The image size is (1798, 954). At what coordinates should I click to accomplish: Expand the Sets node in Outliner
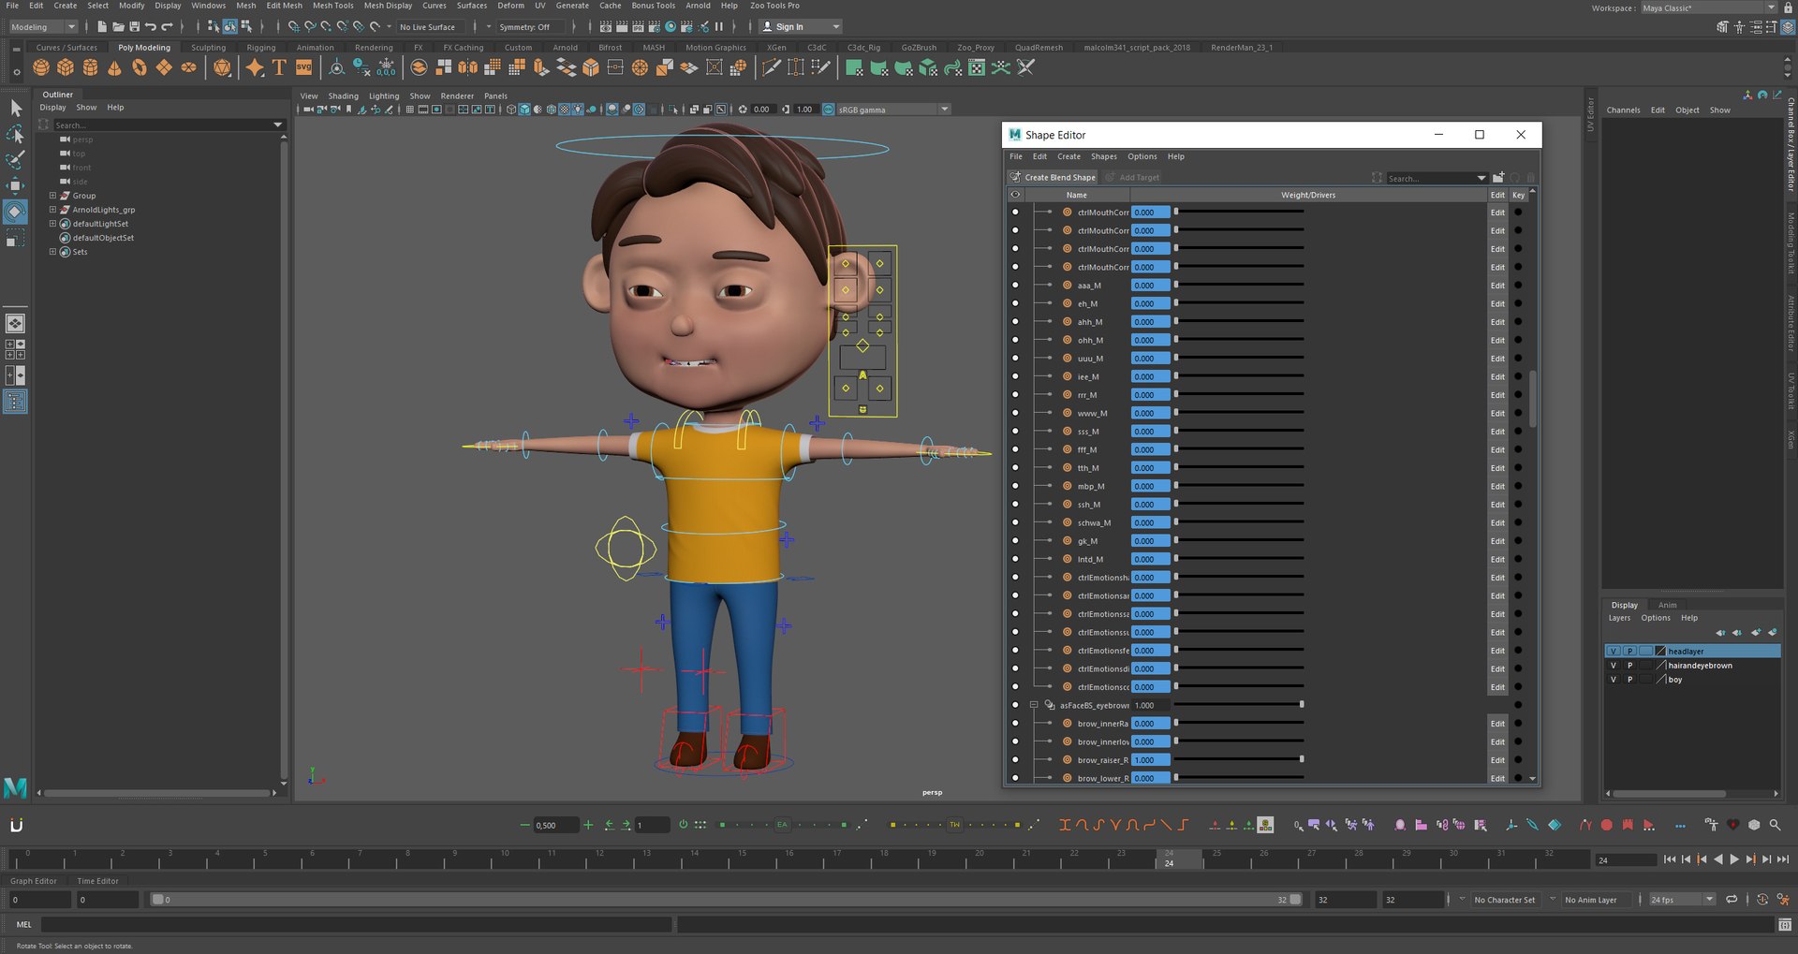52,252
